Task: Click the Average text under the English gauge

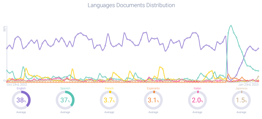Action: click(21, 112)
